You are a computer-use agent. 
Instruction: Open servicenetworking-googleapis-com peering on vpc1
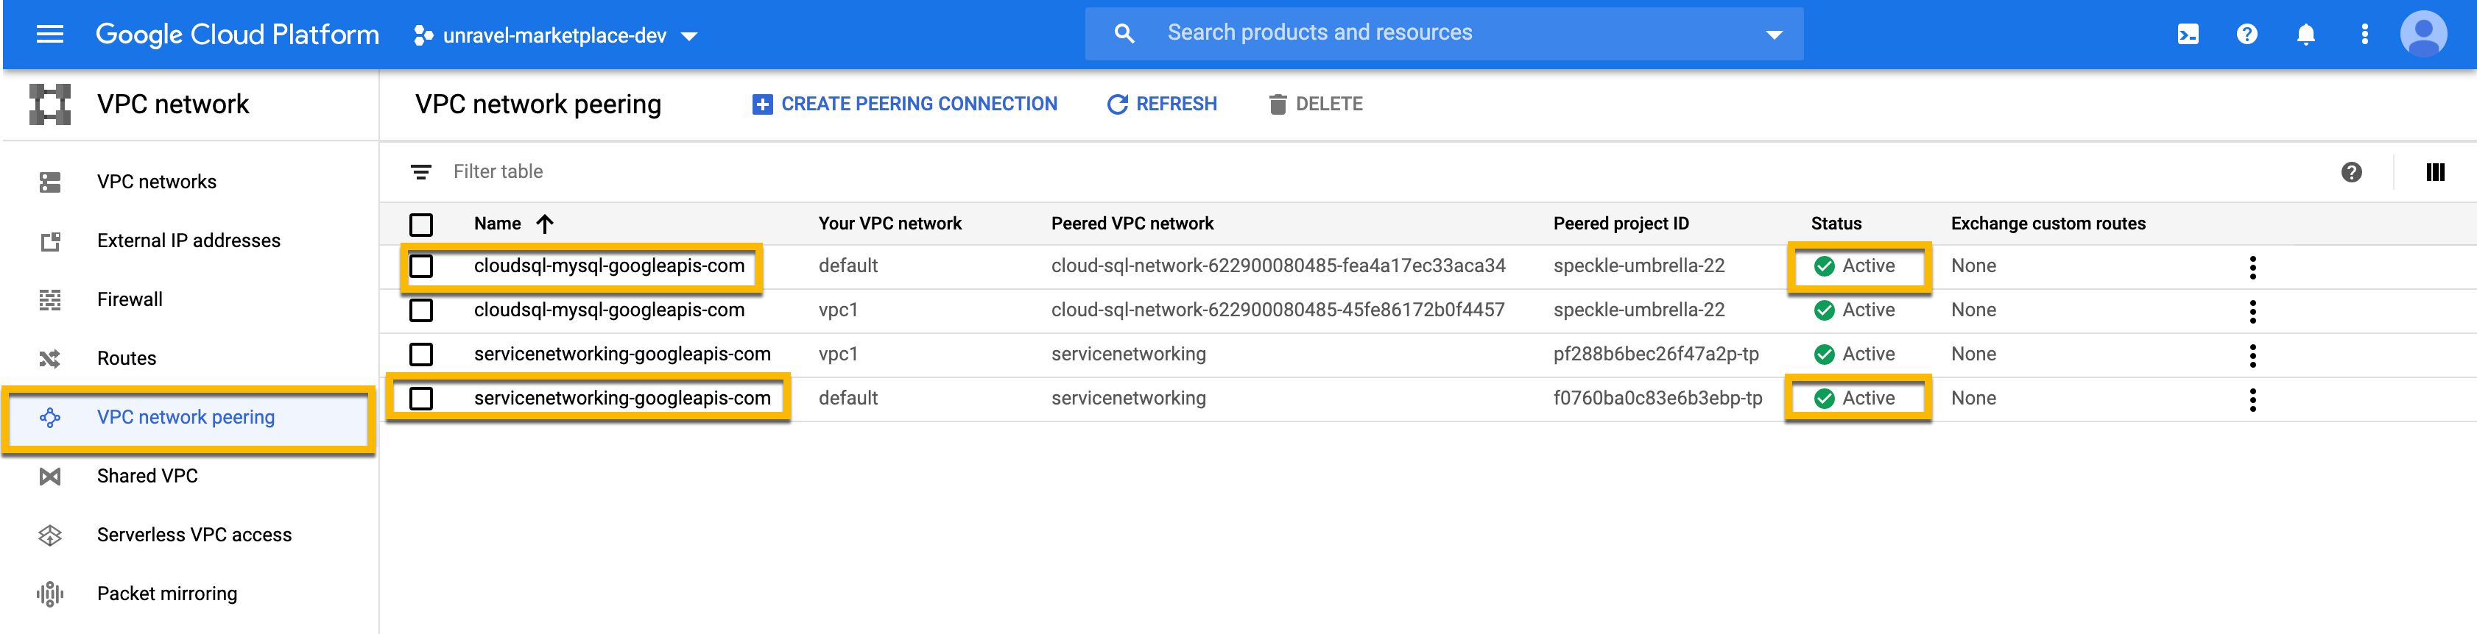(x=622, y=355)
